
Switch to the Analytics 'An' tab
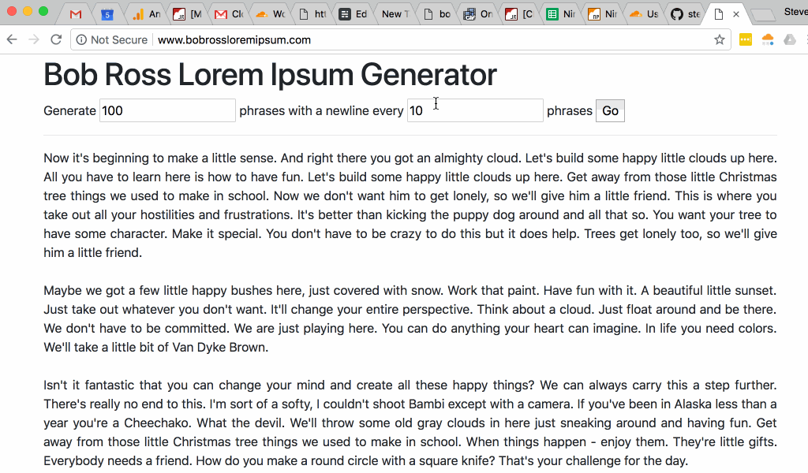pos(147,14)
